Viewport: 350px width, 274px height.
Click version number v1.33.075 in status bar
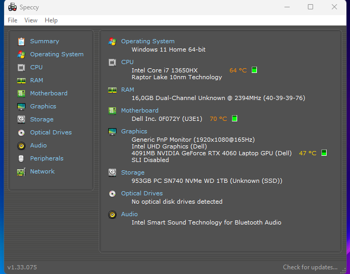(x=22, y=267)
